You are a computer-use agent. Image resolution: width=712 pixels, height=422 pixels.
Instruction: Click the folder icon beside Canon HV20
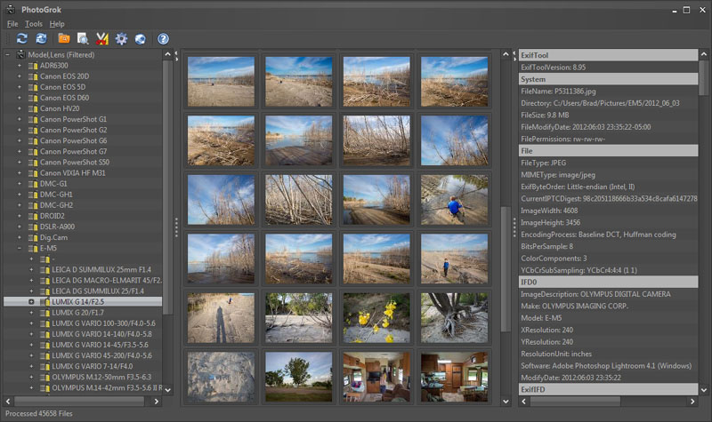tap(33, 108)
